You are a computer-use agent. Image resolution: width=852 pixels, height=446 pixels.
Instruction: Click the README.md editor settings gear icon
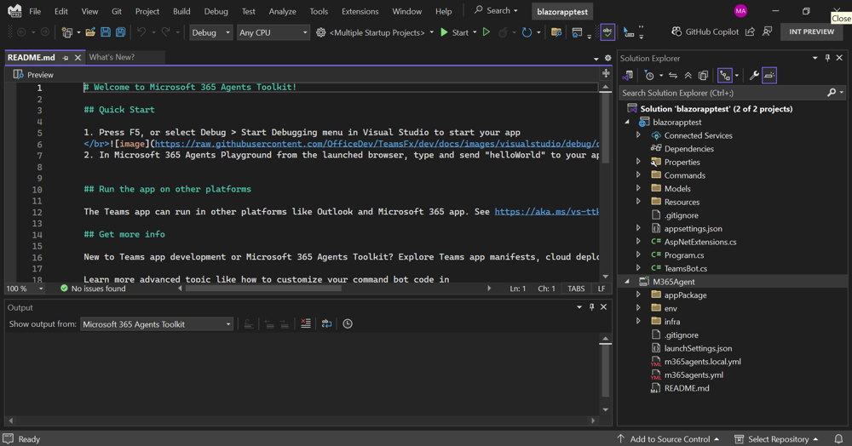pos(608,58)
